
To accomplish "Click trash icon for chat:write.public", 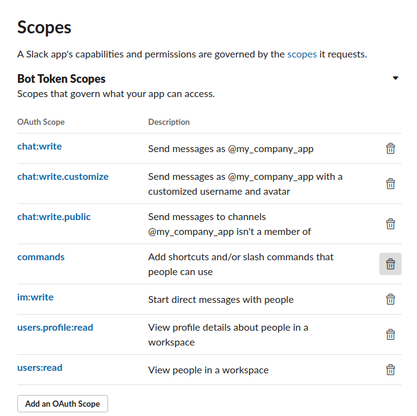I will (390, 224).
